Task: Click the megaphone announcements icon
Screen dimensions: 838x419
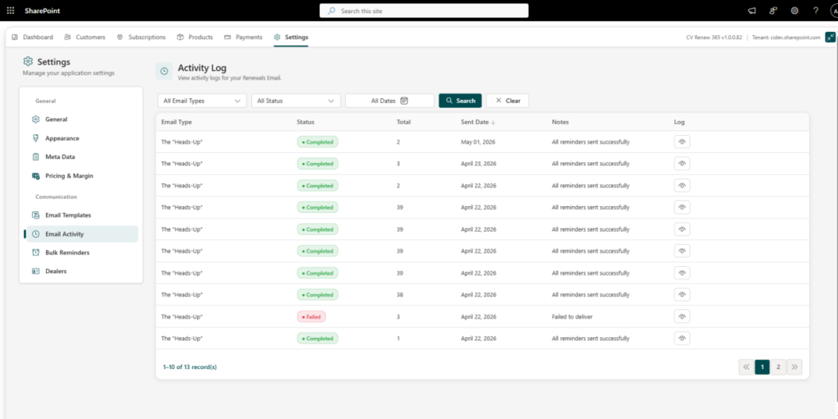Action: [x=752, y=11]
